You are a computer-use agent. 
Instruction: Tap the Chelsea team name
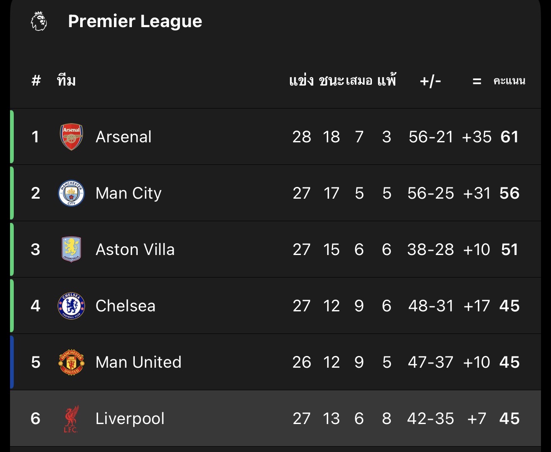[x=125, y=306]
